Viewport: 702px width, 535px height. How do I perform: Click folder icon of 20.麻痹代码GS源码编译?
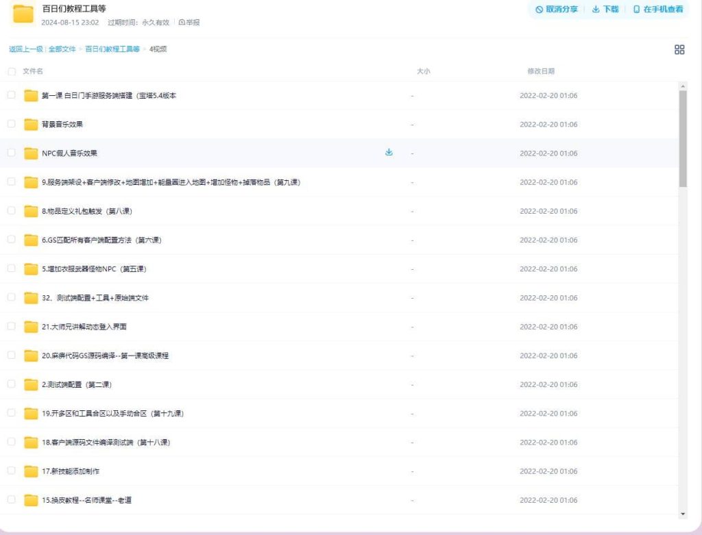click(31, 356)
